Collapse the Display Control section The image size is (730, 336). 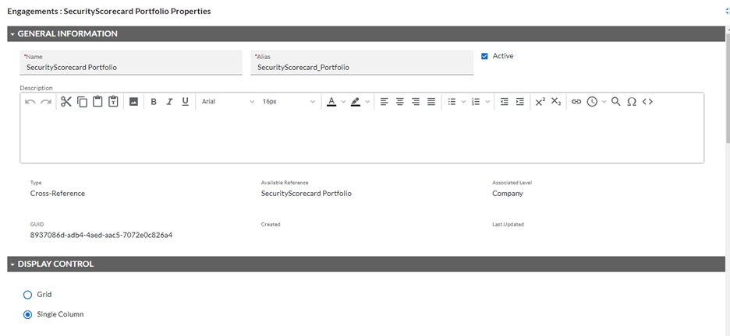[x=12, y=264]
